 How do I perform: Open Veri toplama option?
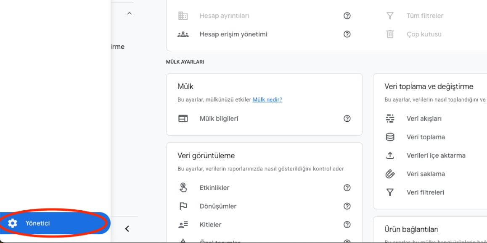click(x=426, y=137)
